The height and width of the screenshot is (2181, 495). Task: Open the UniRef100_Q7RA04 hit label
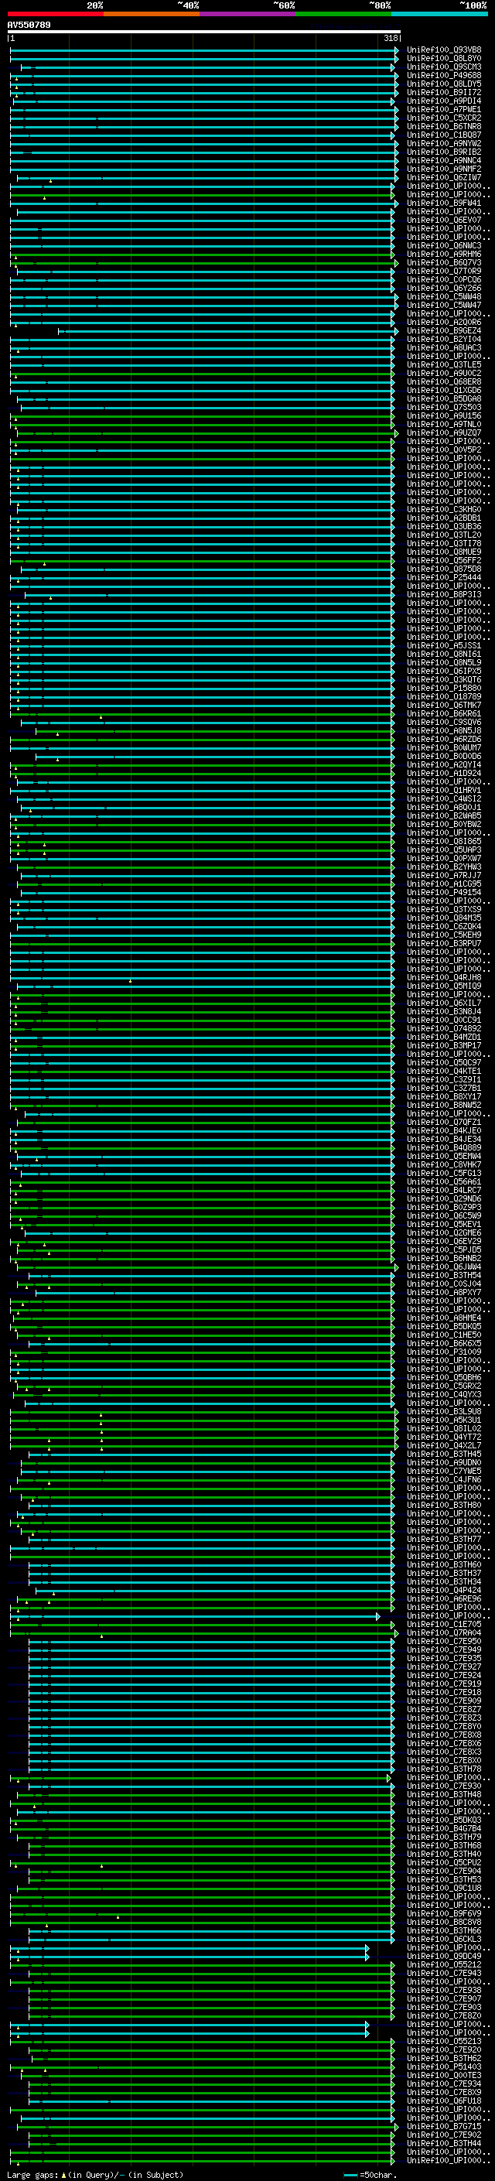tap(443, 1632)
